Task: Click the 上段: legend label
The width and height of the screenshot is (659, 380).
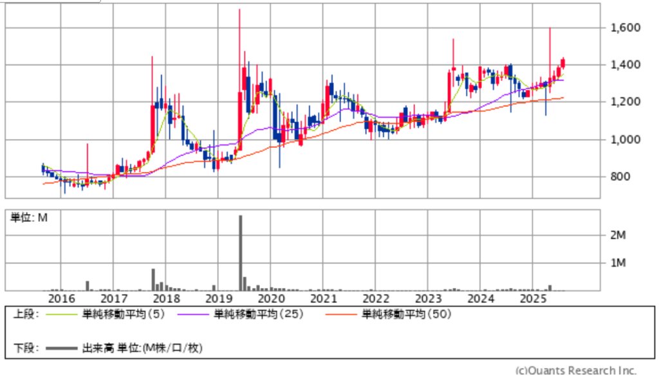Action: pos(26,314)
